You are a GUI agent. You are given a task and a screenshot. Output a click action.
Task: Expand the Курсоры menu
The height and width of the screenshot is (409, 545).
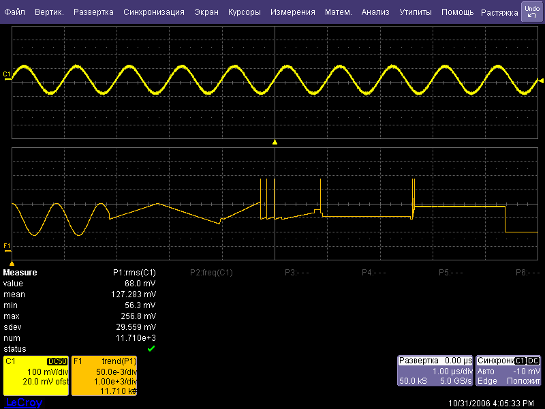point(244,12)
